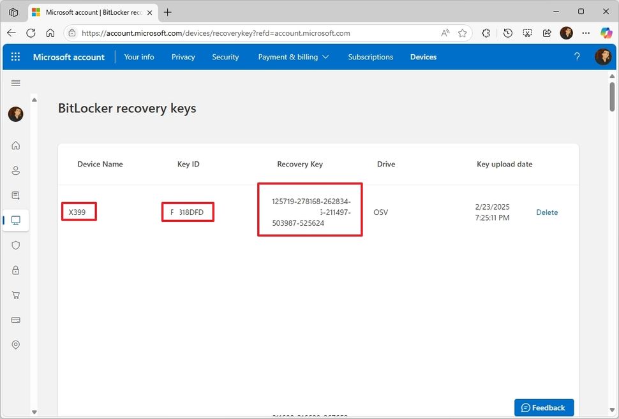Open the padlock Security icon in sidebar
The width and height of the screenshot is (619, 419).
tap(15, 270)
